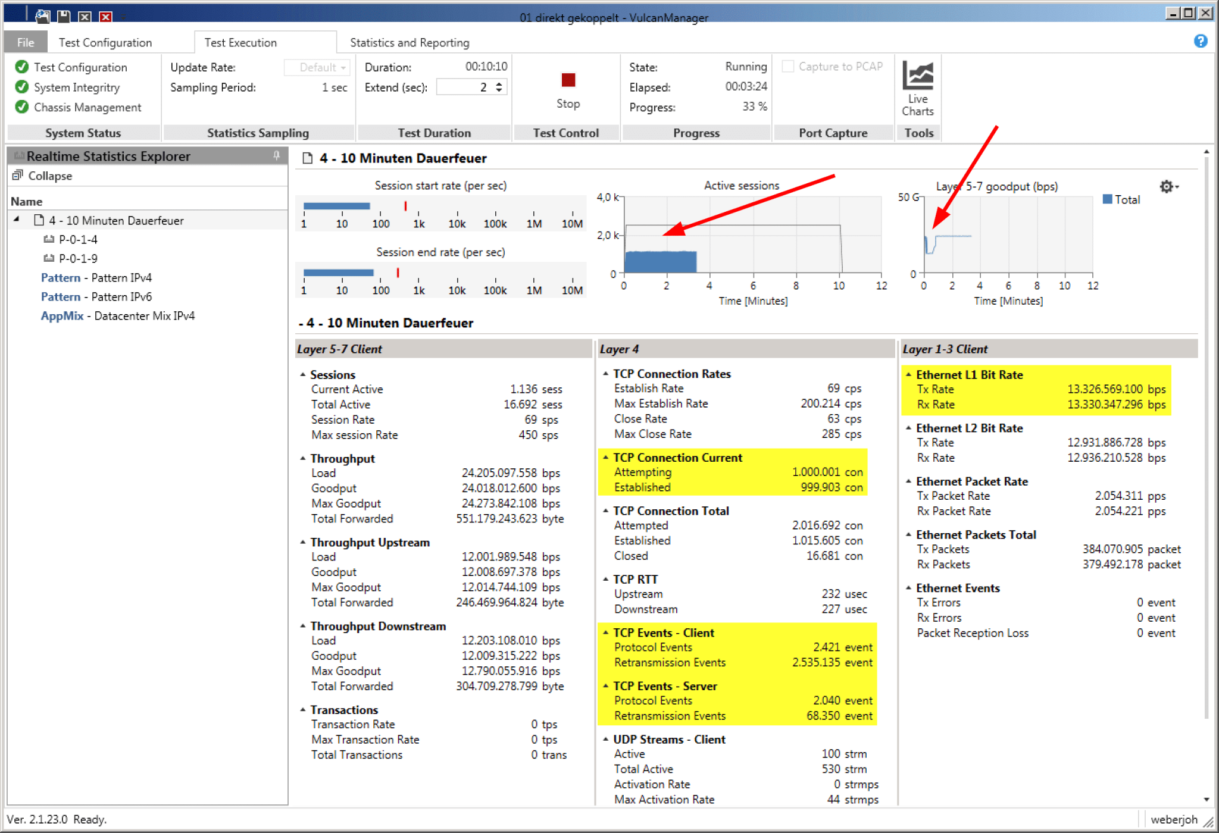Click the Chassis Management green check icon
1219x833 pixels.
(22, 107)
